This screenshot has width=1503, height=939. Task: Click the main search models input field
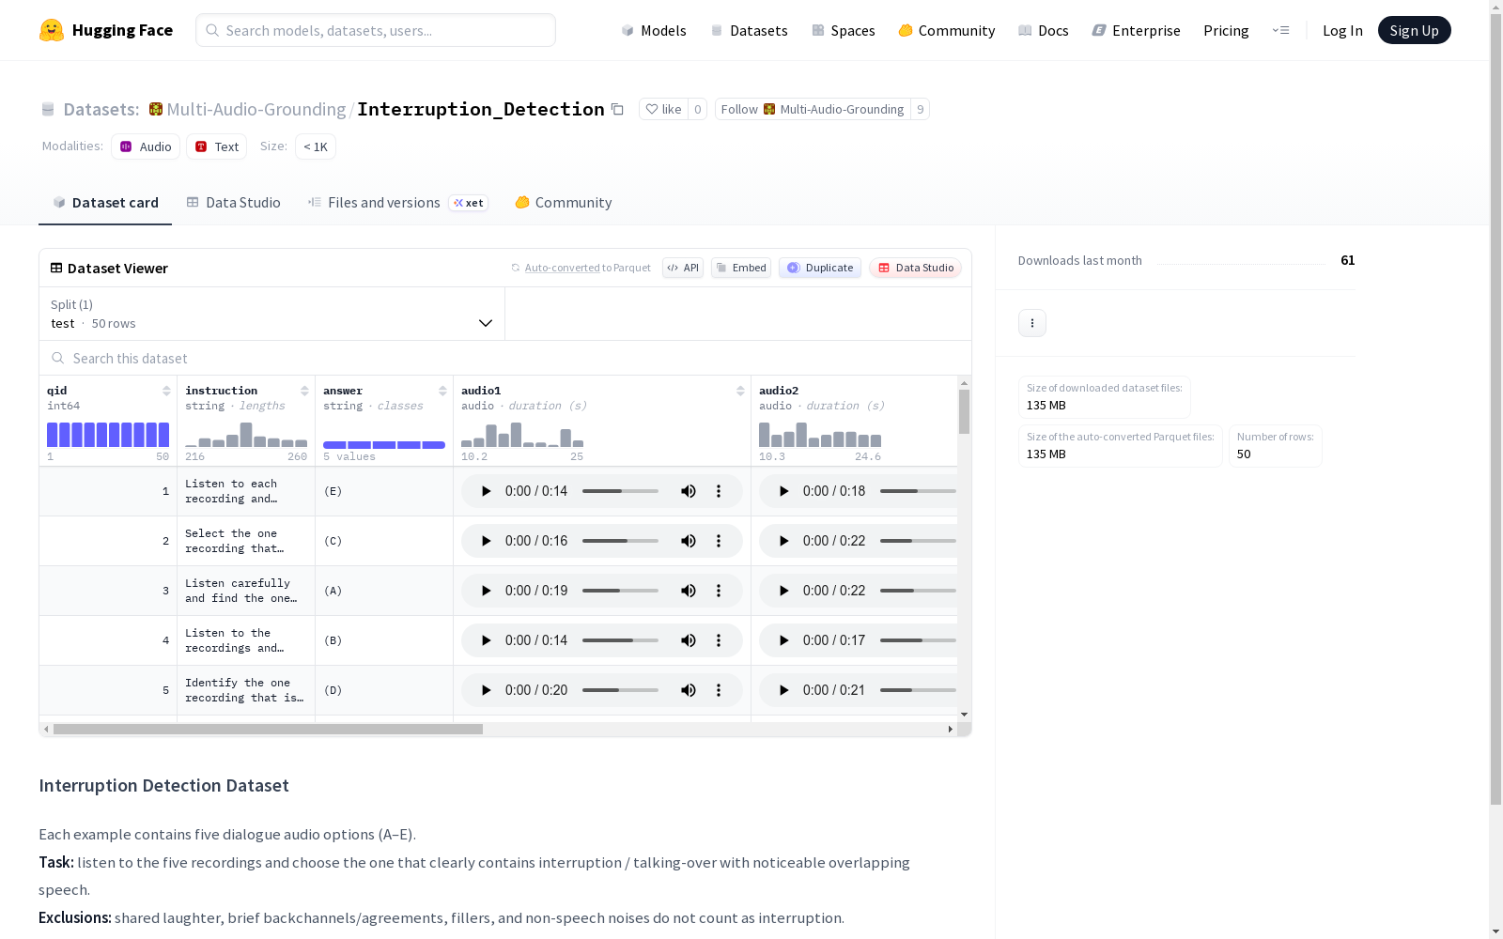376,30
